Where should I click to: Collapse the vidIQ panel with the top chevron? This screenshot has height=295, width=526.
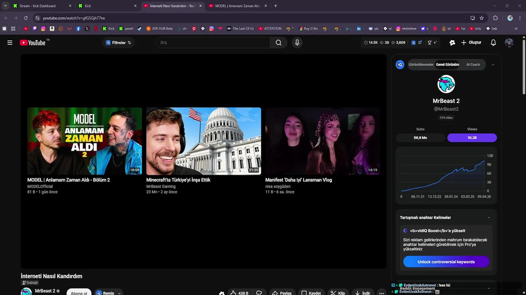[x=493, y=64]
